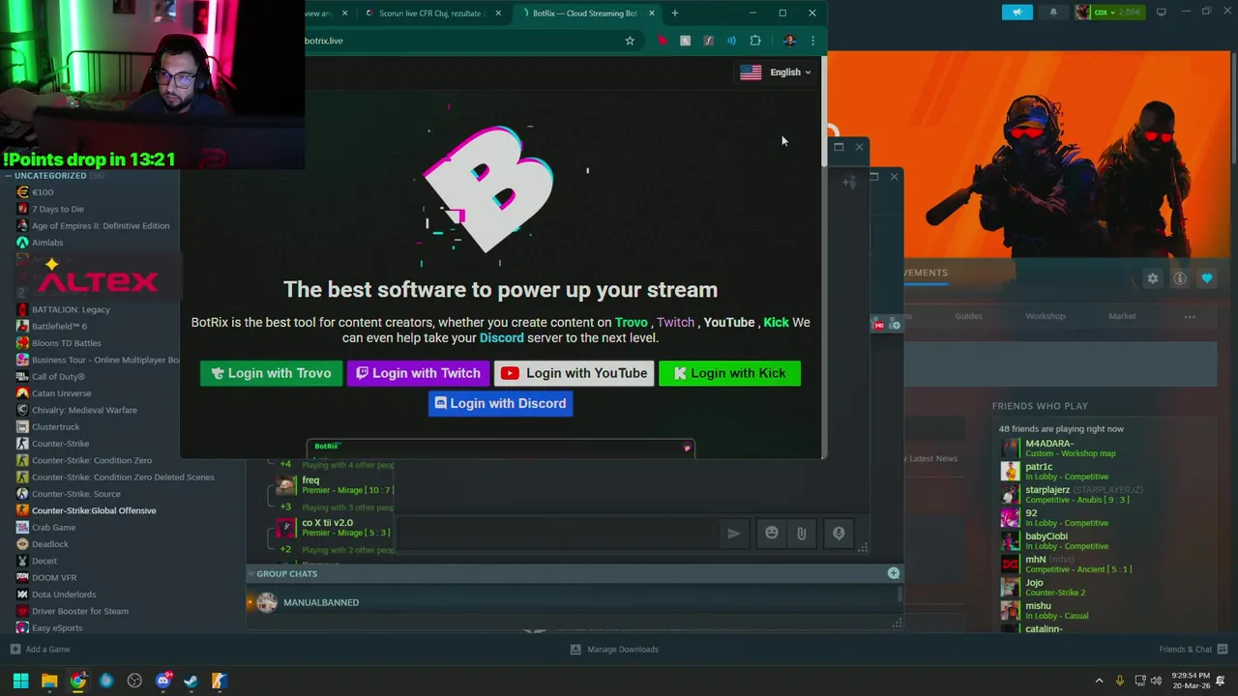
Task: Click Login with YouTube button
Action: [x=574, y=373]
